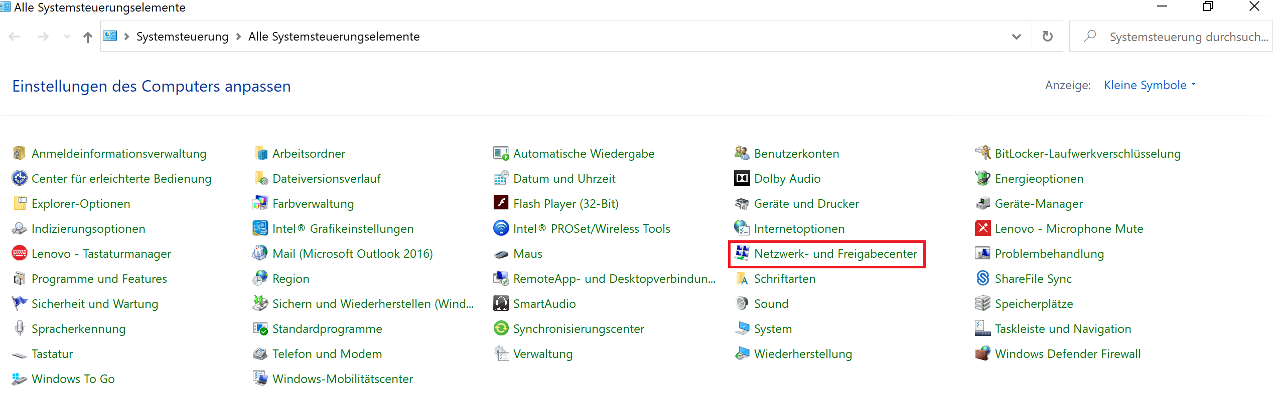This screenshot has width=1277, height=398.
Task: Click the Automatische Wiedergabe icon
Action: (501, 153)
